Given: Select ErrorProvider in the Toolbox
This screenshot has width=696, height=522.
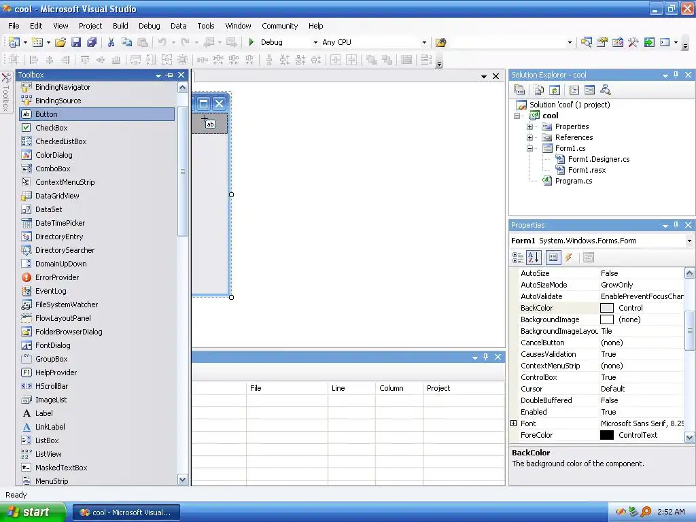Looking at the screenshot, I should pyautogui.click(x=97, y=277).
